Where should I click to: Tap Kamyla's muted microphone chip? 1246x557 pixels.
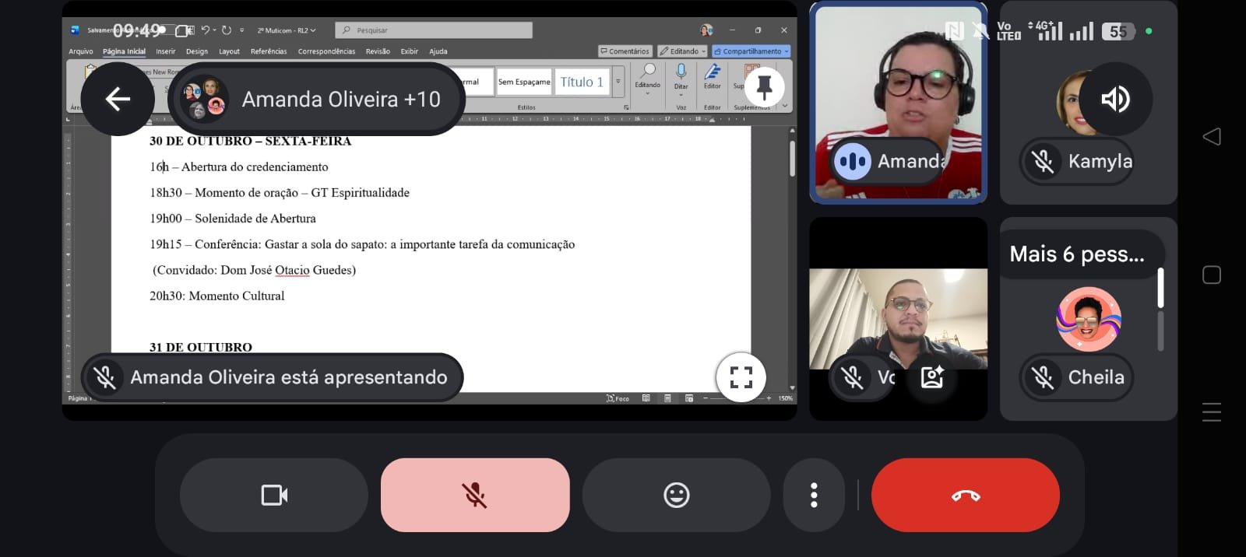[x=1077, y=161]
